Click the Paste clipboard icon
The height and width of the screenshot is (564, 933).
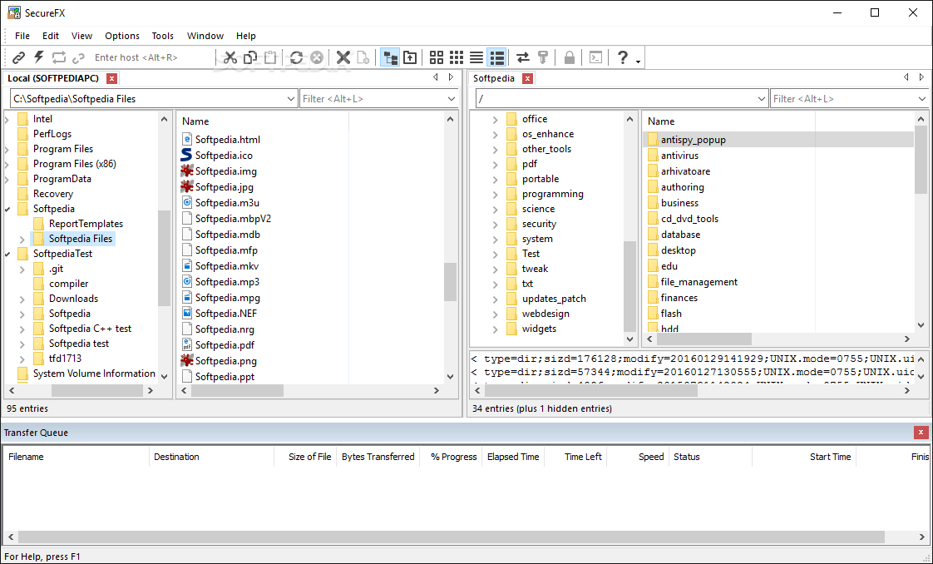pyautogui.click(x=271, y=57)
